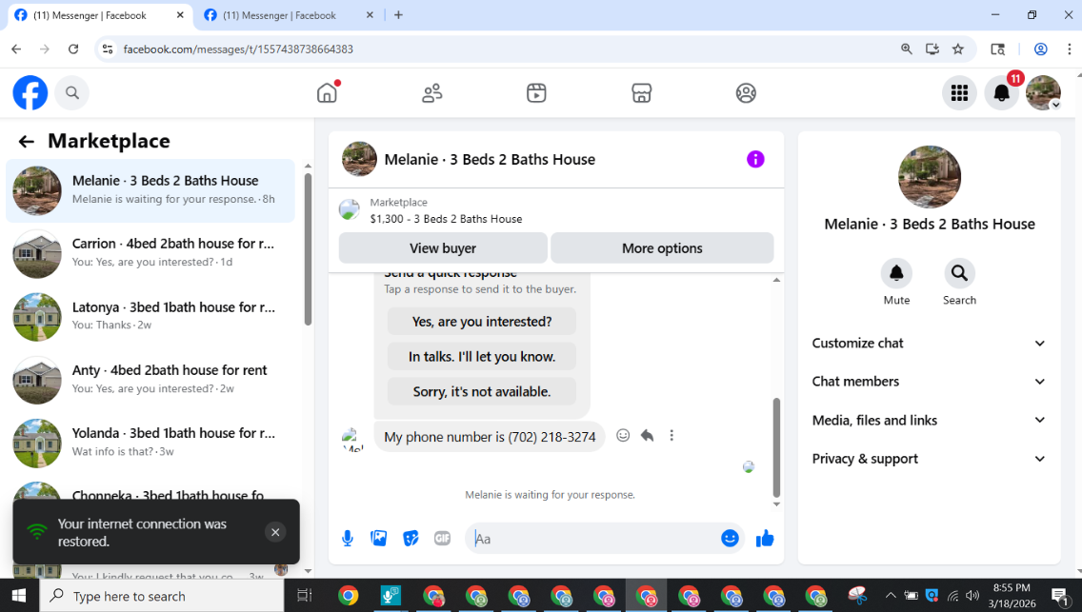
Task: Dismiss the internet connection restored toast
Action: [x=275, y=532]
